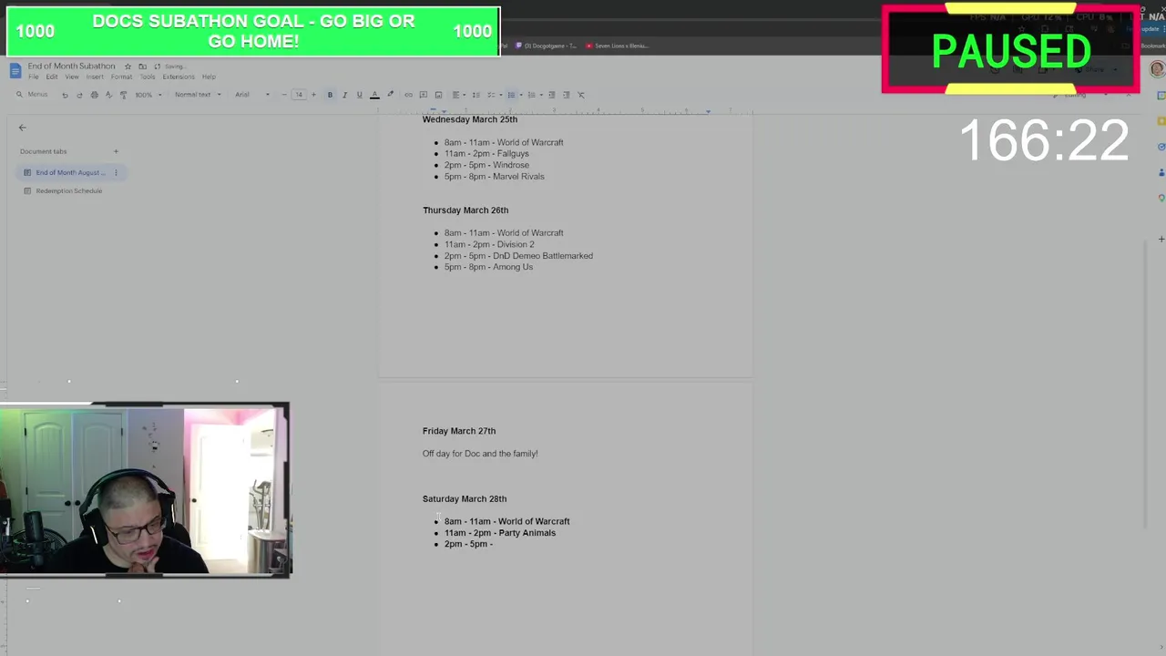Click the '5pm - 8pm - Marvel Rivals' line
Image resolution: width=1166 pixels, height=656 pixels.
[494, 177]
